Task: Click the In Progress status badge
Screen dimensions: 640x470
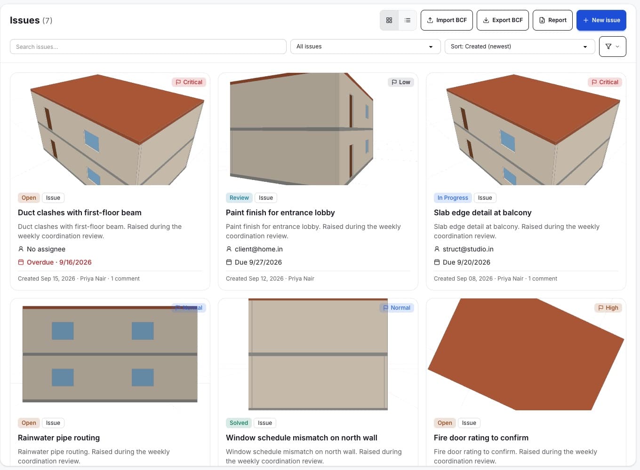Action: click(453, 198)
